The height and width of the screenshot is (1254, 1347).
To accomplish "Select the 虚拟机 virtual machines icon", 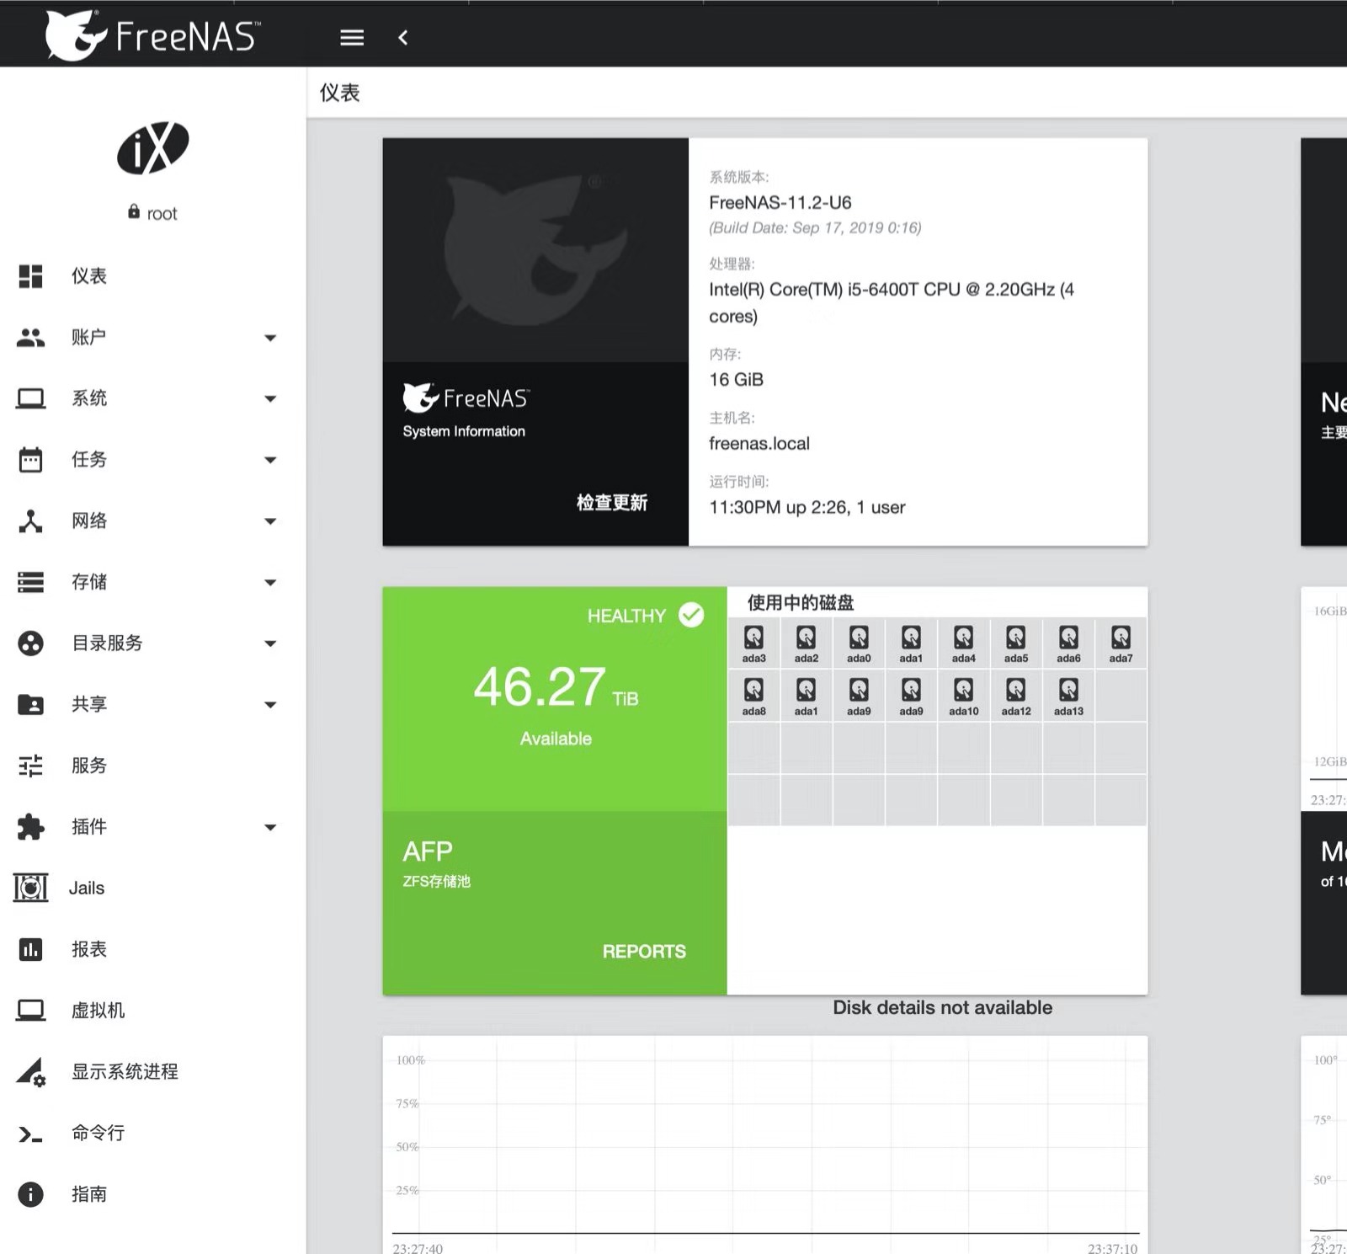I will pyautogui.click(x=31, y=1011).
